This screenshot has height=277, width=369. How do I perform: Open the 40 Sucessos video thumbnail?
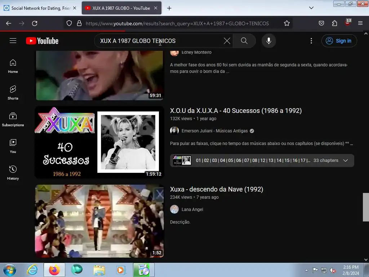[x=99, y=142]
